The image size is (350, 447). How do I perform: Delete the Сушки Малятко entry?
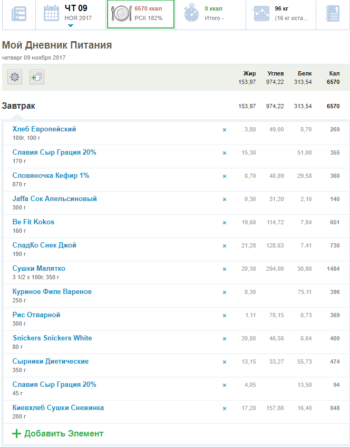(x=225, y=269)
